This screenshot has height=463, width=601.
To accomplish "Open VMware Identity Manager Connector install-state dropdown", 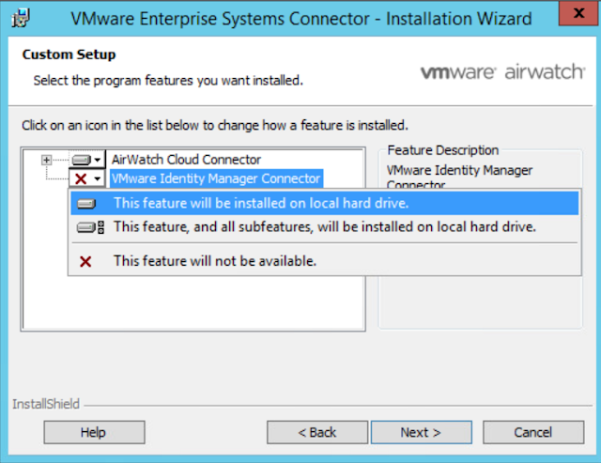I will pos(87,178).
